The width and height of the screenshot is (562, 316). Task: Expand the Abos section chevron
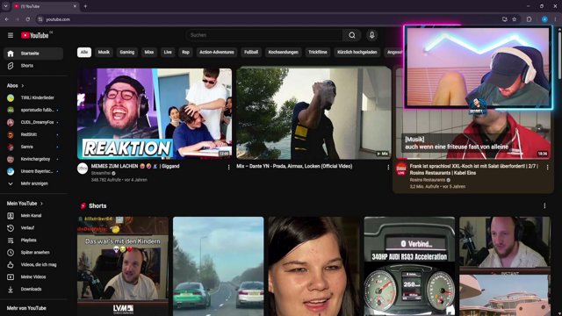(23, 86)
